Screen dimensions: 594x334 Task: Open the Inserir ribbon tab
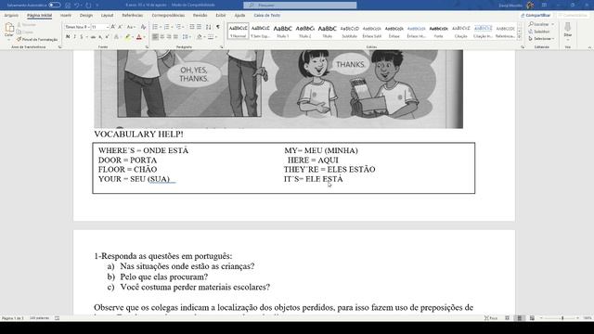(x=66, y=15)
